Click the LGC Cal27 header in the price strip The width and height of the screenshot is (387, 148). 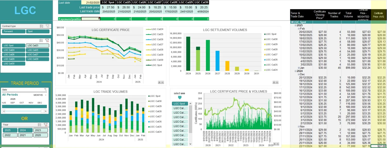pos(155,2)
